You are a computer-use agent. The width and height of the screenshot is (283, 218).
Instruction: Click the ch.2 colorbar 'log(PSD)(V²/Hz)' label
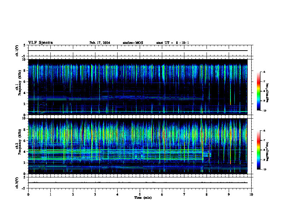pyautogui.click(x=268, y=151)
